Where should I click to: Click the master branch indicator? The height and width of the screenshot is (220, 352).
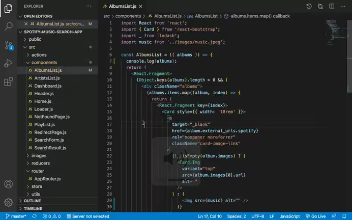click(16, 216)
